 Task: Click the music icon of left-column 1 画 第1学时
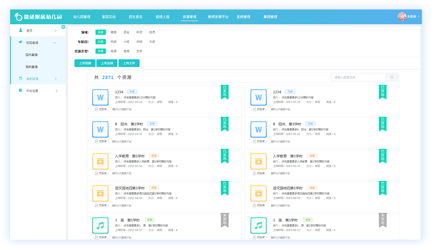tap(100, 225)
